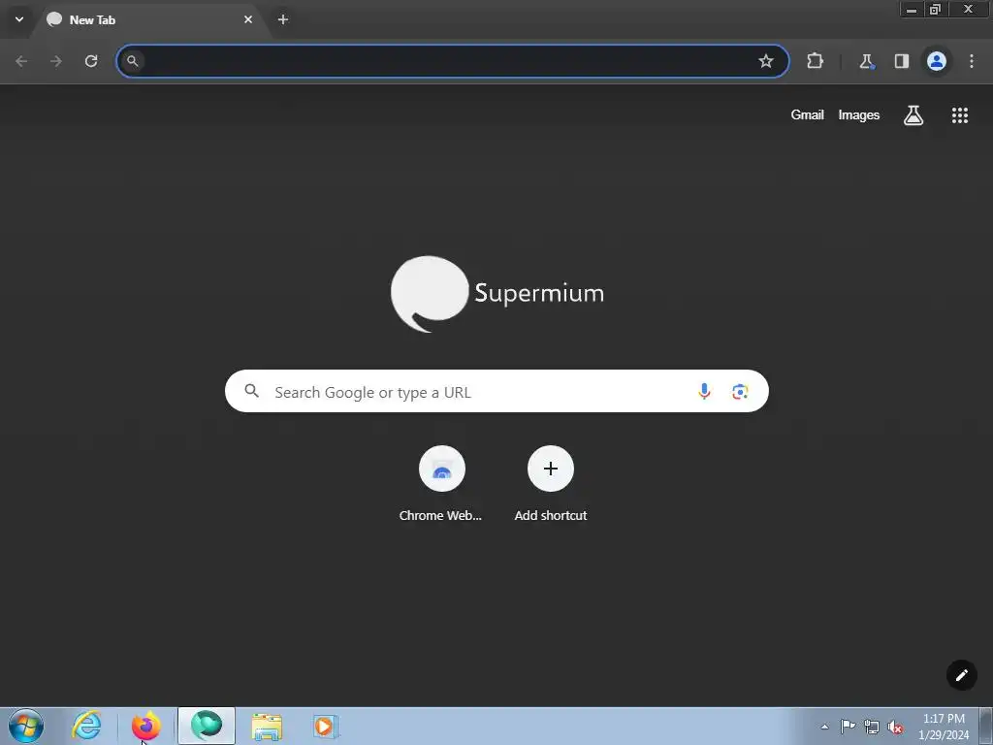Open the Extensions puzzle icon
This screenshot has height=745, width=993.
(x=815, y=61)
